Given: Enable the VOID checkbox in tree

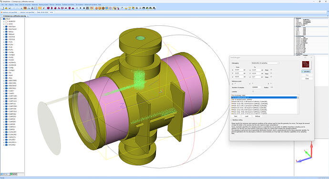Looking at the screenshot, I should click(x=6, y=24).
